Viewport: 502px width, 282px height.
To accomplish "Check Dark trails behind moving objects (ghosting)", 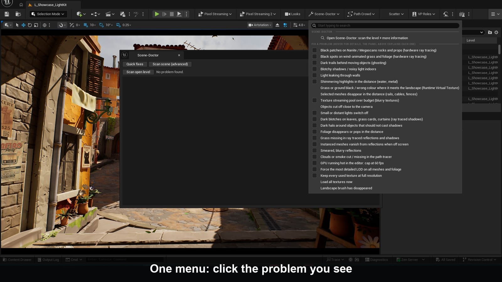I will point(314,63).
